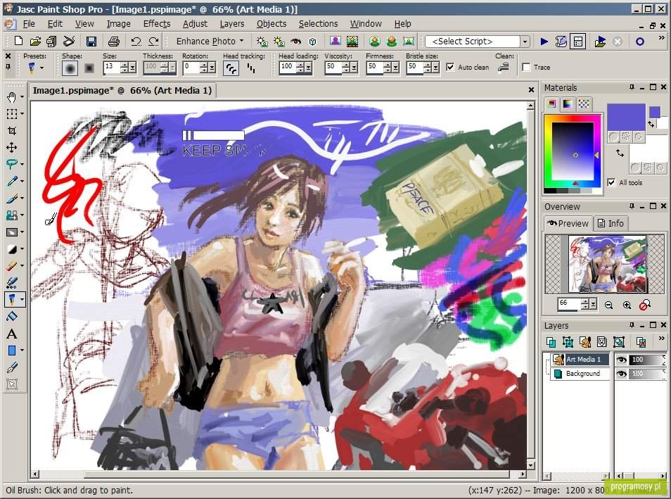
Task: Select the Pen tool
Action: click(11, 367)
